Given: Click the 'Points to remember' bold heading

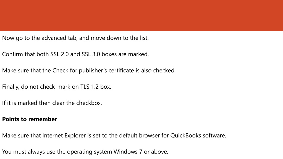Looking at the screenshot, I should tap(30, 119).
